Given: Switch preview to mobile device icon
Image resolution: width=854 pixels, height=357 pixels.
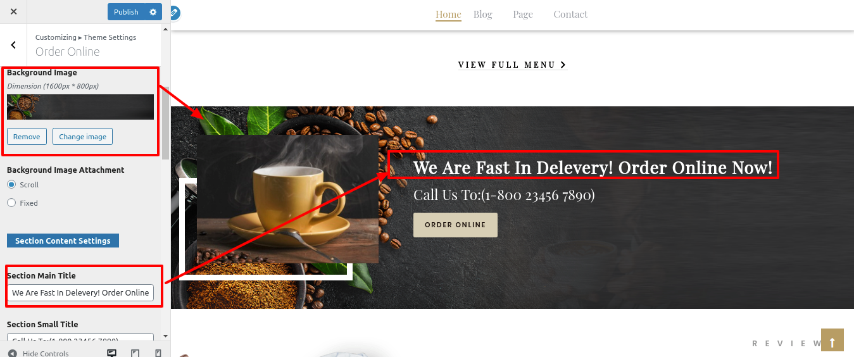Looking at the screenshot, I should (158, 353).
